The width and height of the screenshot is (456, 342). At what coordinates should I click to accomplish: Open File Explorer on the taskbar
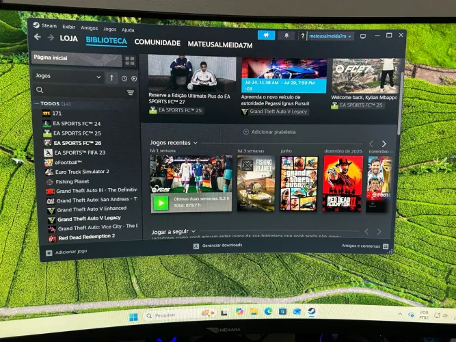tap(254, 312)
